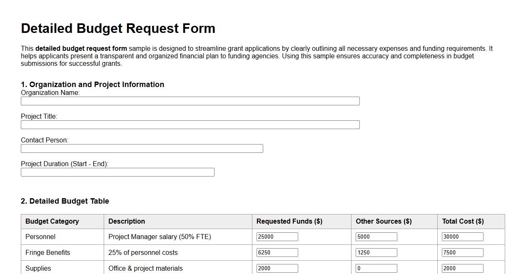The image size is (526, 274).
Task: Click the Other Sources field for Fringe Benefits
Action: [376, 252]
